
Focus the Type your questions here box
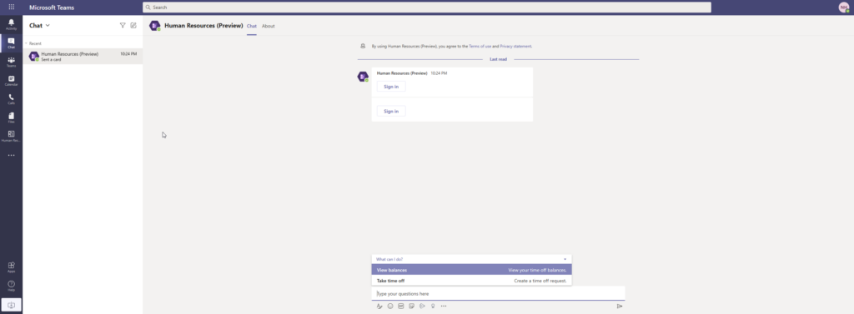499,293
